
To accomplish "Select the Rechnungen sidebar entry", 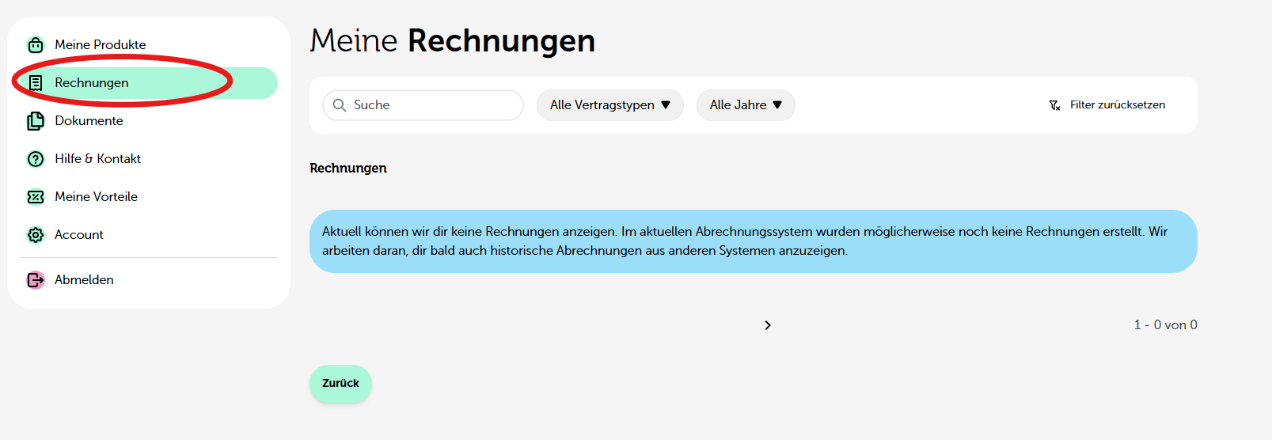I will point(149,83).
